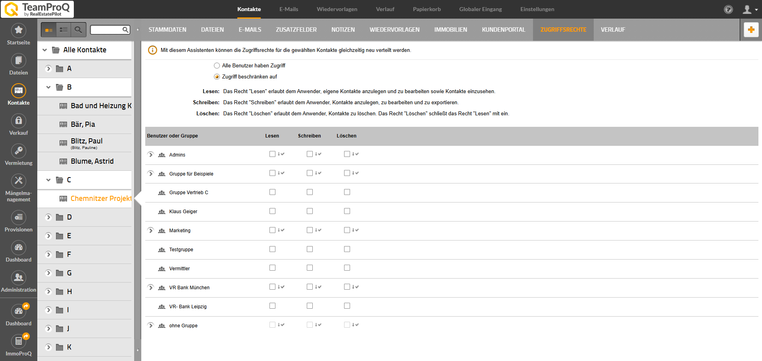
Task: Expand the Admins group row
Action: [150, 155]
